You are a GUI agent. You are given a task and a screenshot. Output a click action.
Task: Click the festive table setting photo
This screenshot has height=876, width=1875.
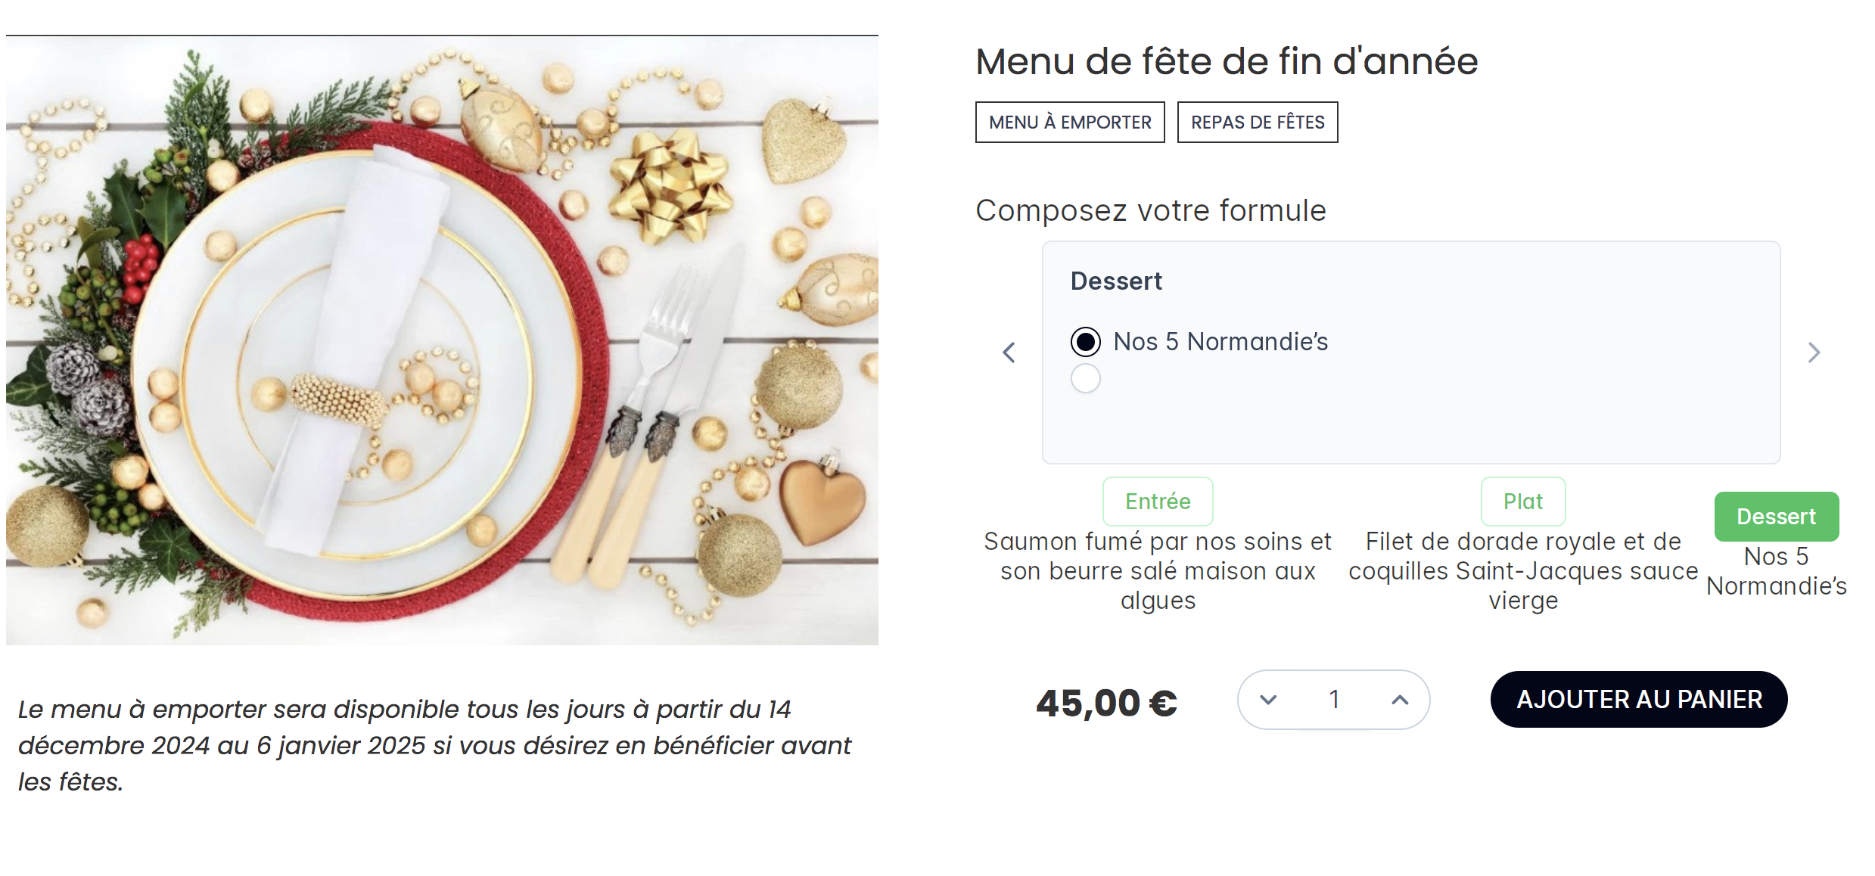[442, 340]
